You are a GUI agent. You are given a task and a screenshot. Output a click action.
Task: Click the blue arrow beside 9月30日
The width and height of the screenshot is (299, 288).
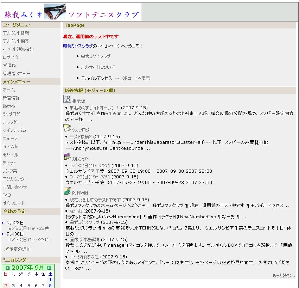coord(2,234)
